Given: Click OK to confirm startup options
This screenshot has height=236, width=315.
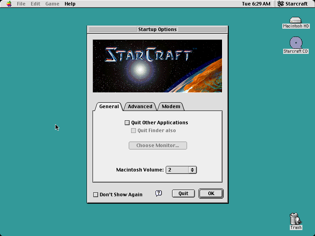Looking at the screenshot, I should 211,193.
